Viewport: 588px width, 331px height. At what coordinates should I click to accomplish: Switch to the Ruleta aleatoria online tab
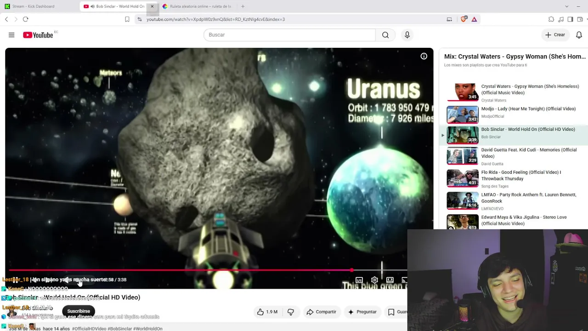[197, 6]
